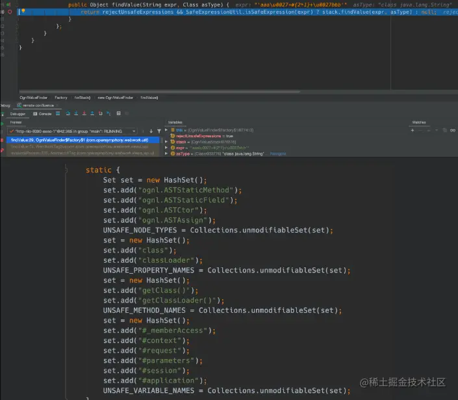
Task: Click the glasses icon in Watches panel
Action: (x=453, y=131)
